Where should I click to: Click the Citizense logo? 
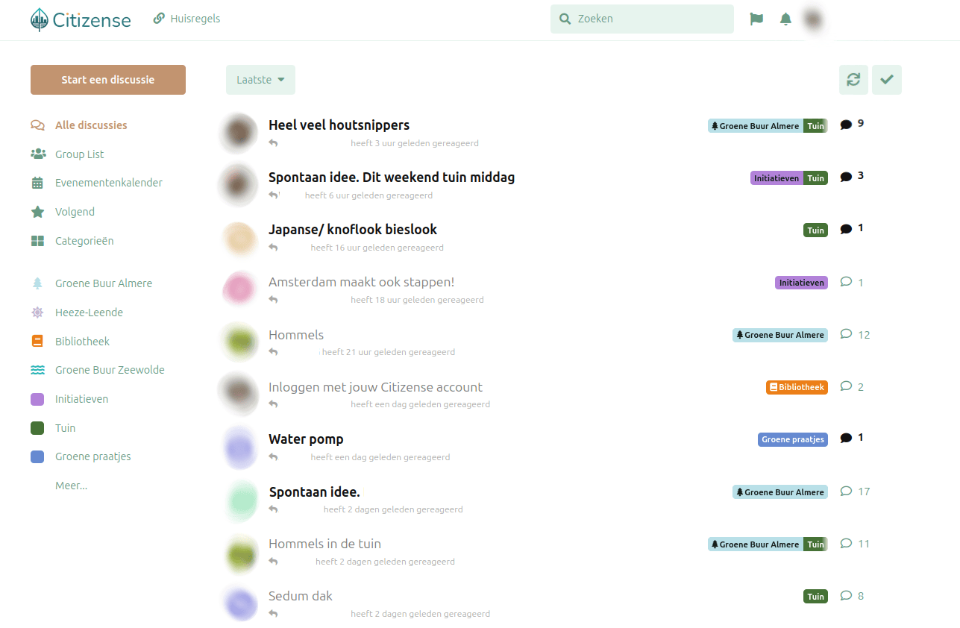81,20
